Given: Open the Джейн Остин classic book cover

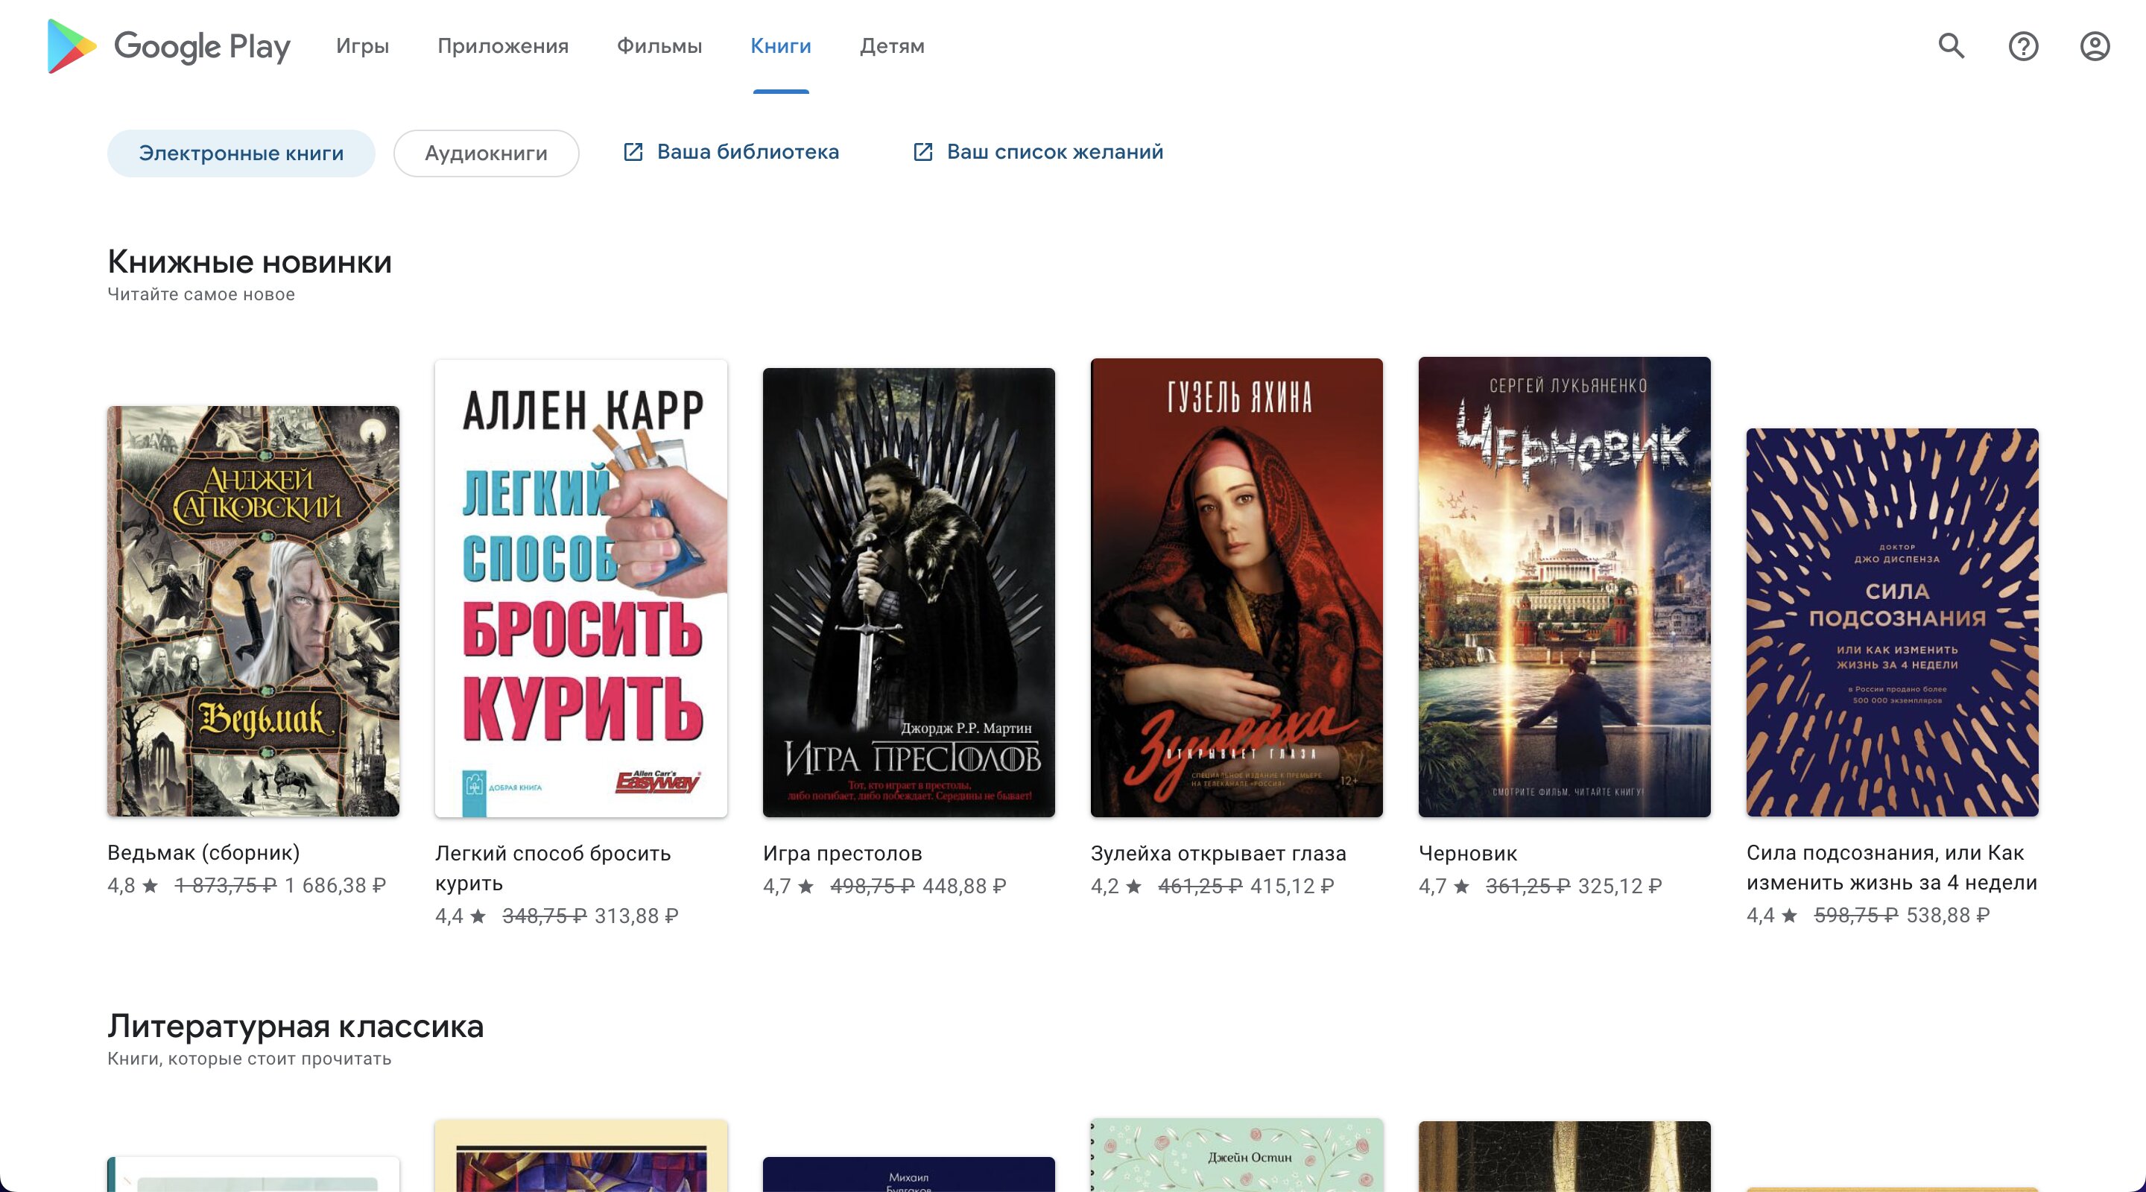Looking at the screenshot, I should point(1236,1155).
